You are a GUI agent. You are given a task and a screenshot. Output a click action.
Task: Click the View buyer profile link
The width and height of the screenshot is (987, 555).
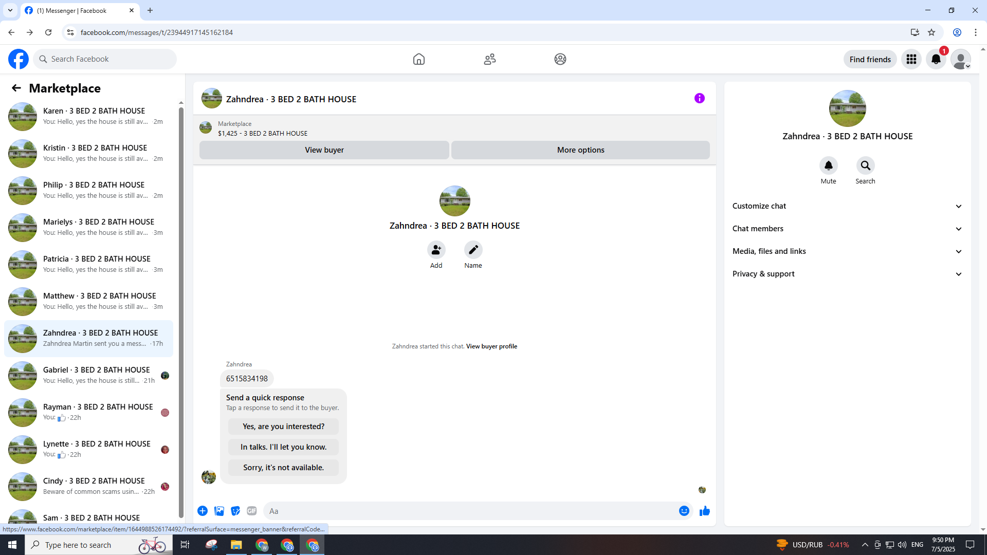click(491, 346)
